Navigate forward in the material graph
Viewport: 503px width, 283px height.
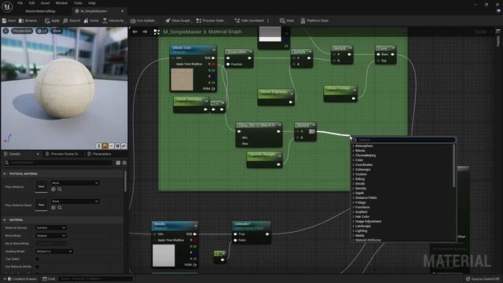(145, 31)
